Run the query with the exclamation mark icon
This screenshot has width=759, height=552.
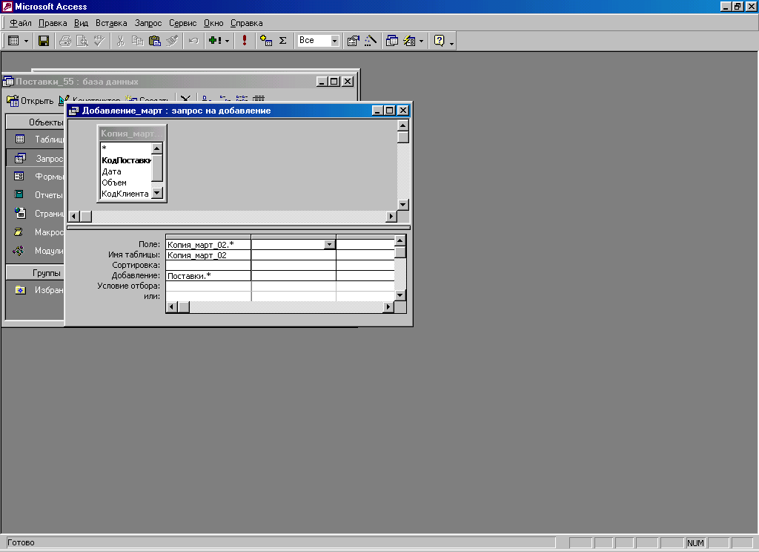[245, 41]
